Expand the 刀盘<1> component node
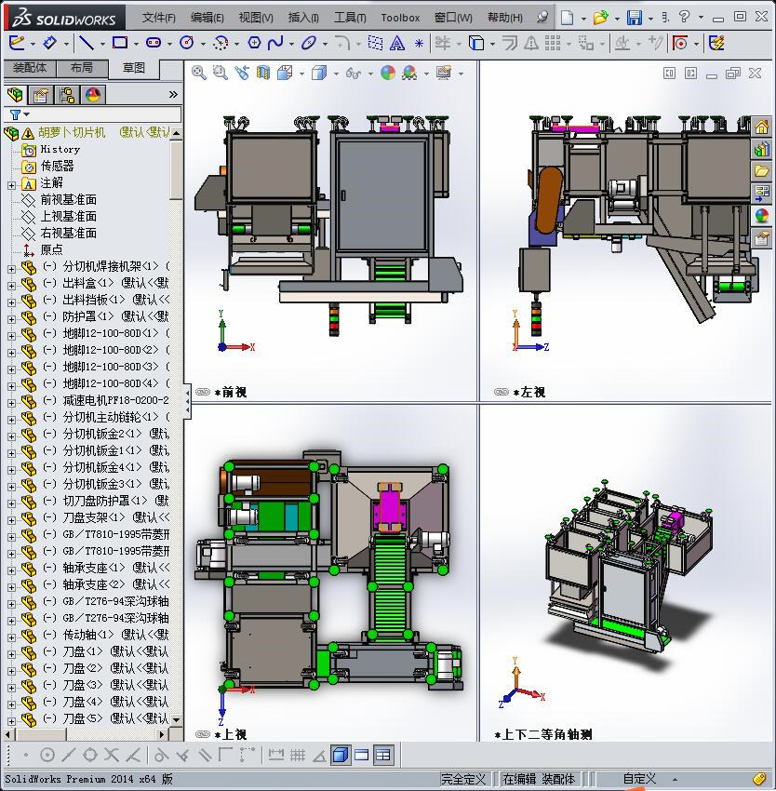The image size is (776, 791). (x=11, y=654)
